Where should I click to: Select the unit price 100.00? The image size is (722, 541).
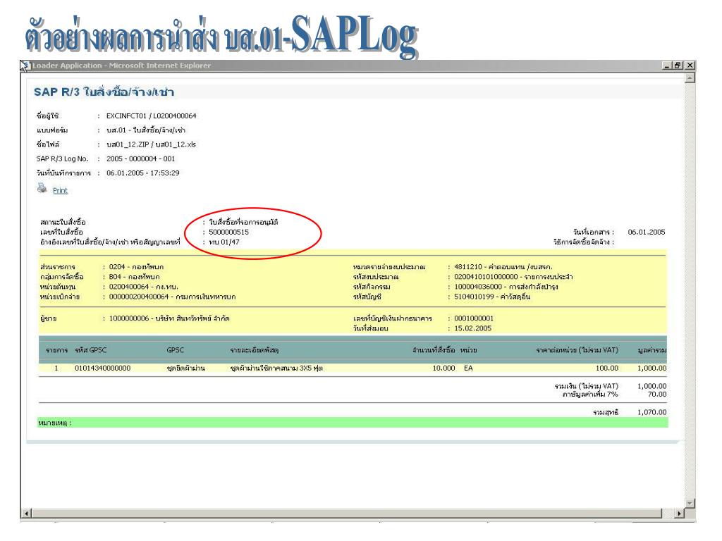tap(607, 368)
